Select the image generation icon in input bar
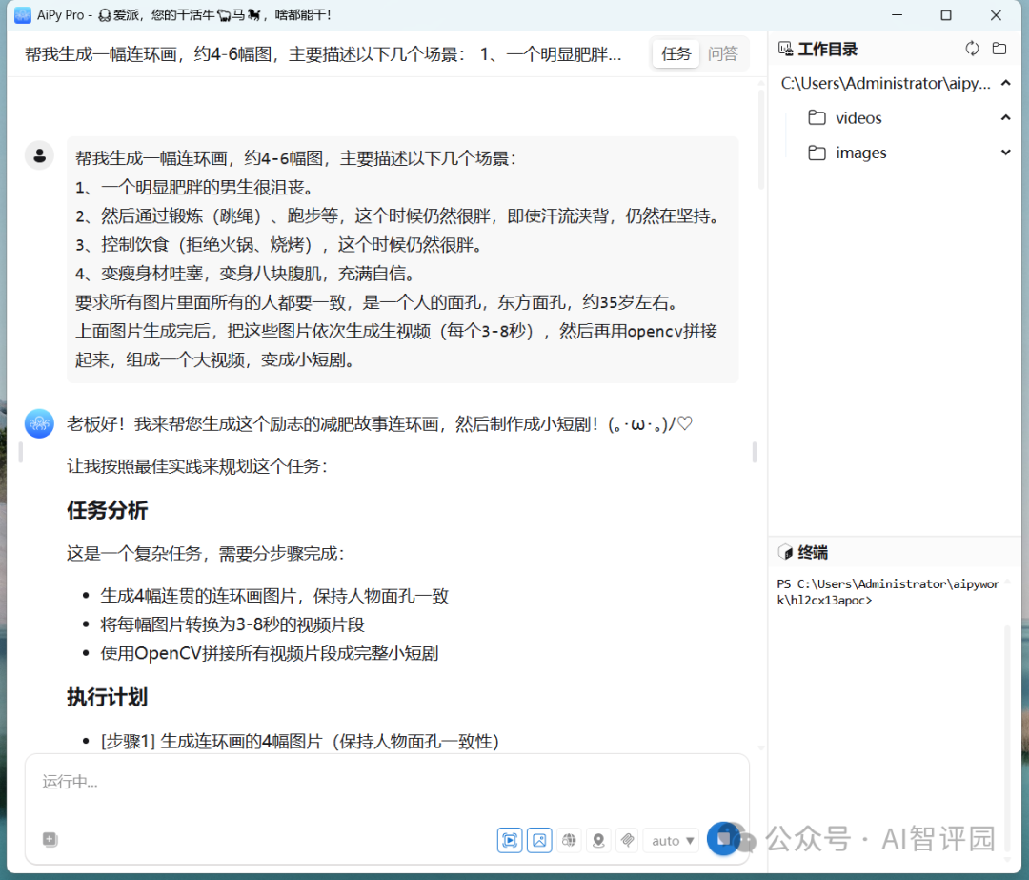Viewport: 1029px width, 880px height. (539, 840)
